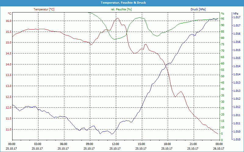Click the '95' humidity axis tick
Image resolution: width=244 pixels, height=152 pixels.
(x=223, y=19)
